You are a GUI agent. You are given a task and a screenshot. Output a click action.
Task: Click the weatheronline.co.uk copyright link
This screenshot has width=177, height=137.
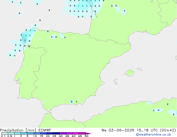(x=154, y=134)
